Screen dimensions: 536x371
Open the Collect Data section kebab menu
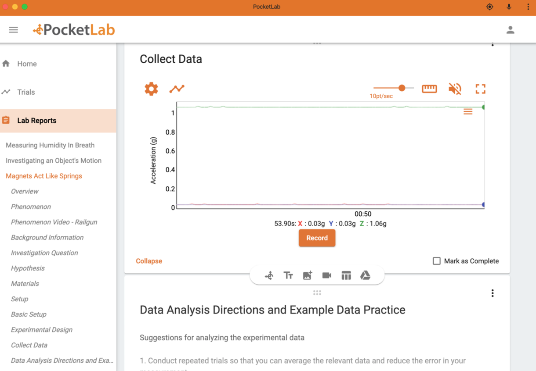tap(493, 43)
